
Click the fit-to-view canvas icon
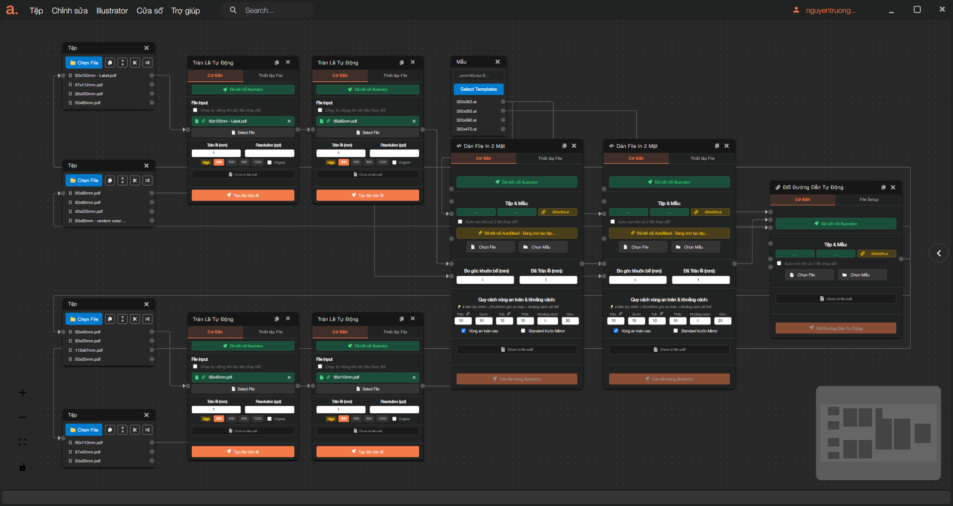22,442
